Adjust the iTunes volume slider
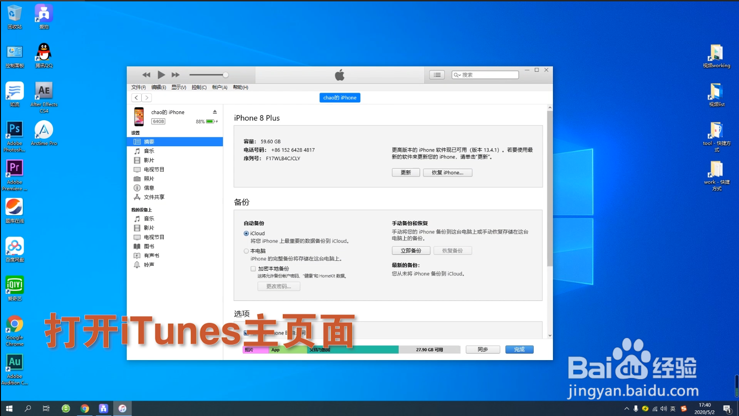This screenshot has height=416, width=739. click(x=209, y=75)
